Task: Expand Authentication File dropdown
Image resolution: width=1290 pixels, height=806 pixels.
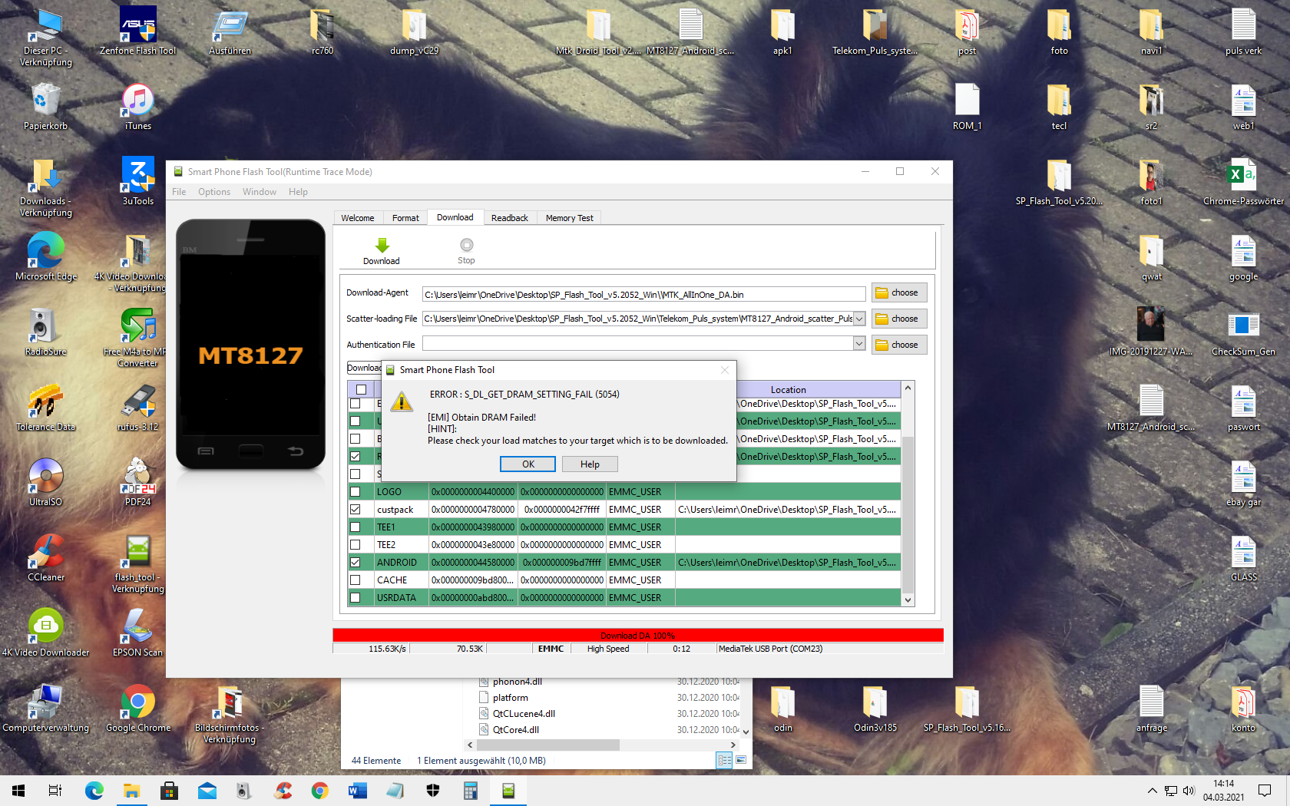Action: (x=859, y=344)
